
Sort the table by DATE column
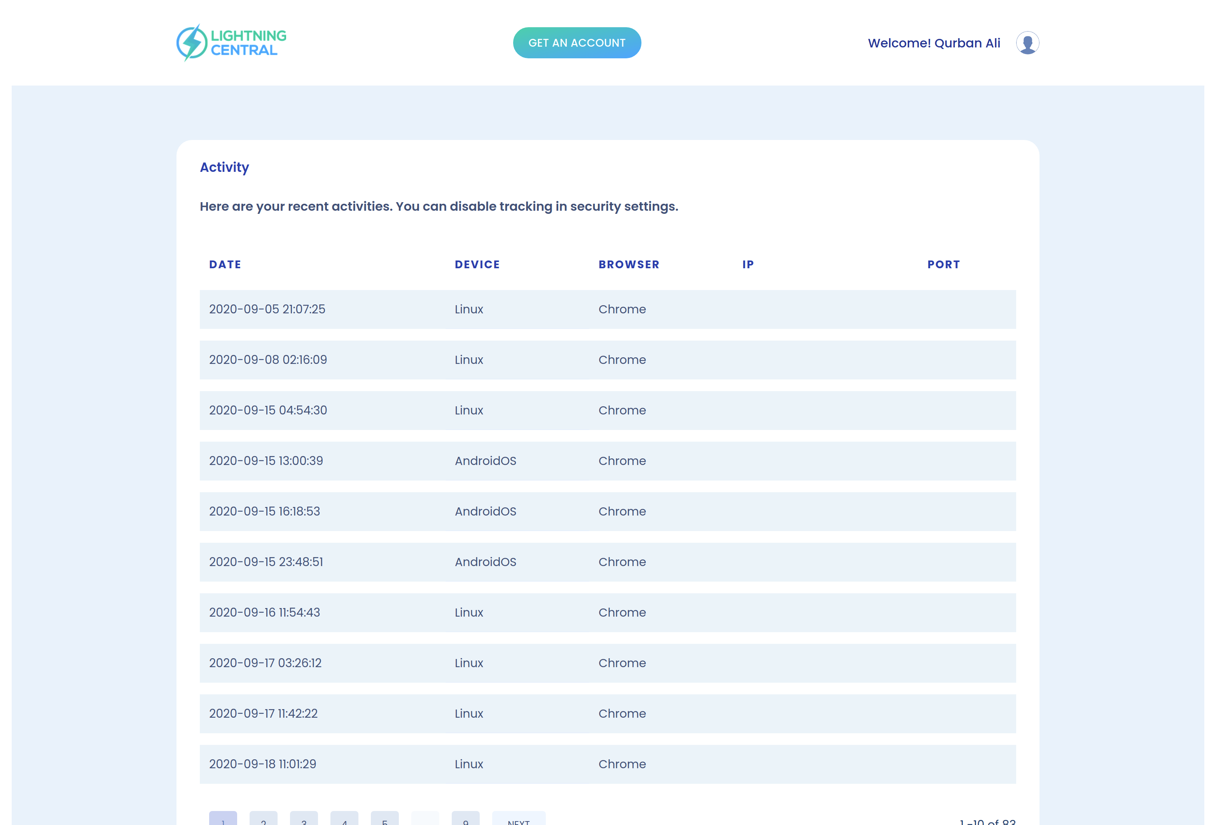[x=225, y=264]
